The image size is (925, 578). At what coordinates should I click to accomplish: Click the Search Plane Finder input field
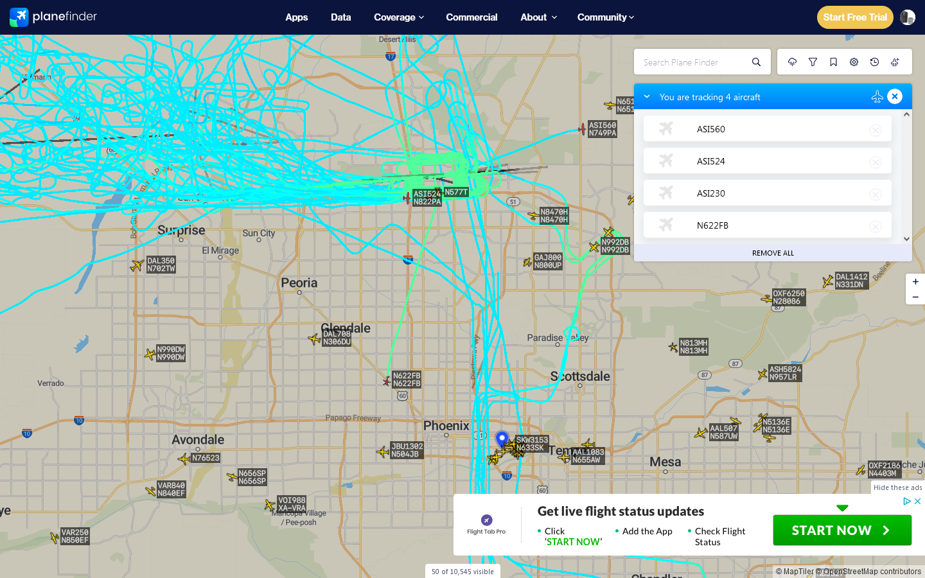[x=692, y=62]
